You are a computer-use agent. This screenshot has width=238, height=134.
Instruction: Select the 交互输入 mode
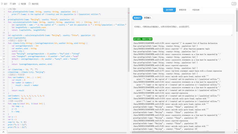[147, 18]
